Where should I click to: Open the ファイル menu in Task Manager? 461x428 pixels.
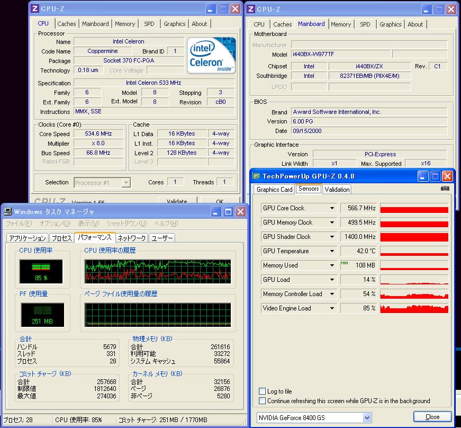click(19, 224)
